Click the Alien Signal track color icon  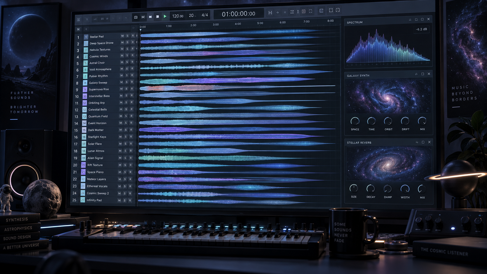pyautogui.click(x=83, y=158)
